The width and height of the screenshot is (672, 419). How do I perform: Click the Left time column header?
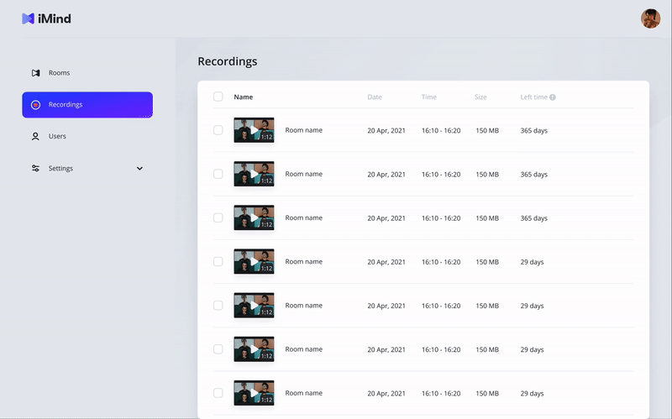point(533,97)
